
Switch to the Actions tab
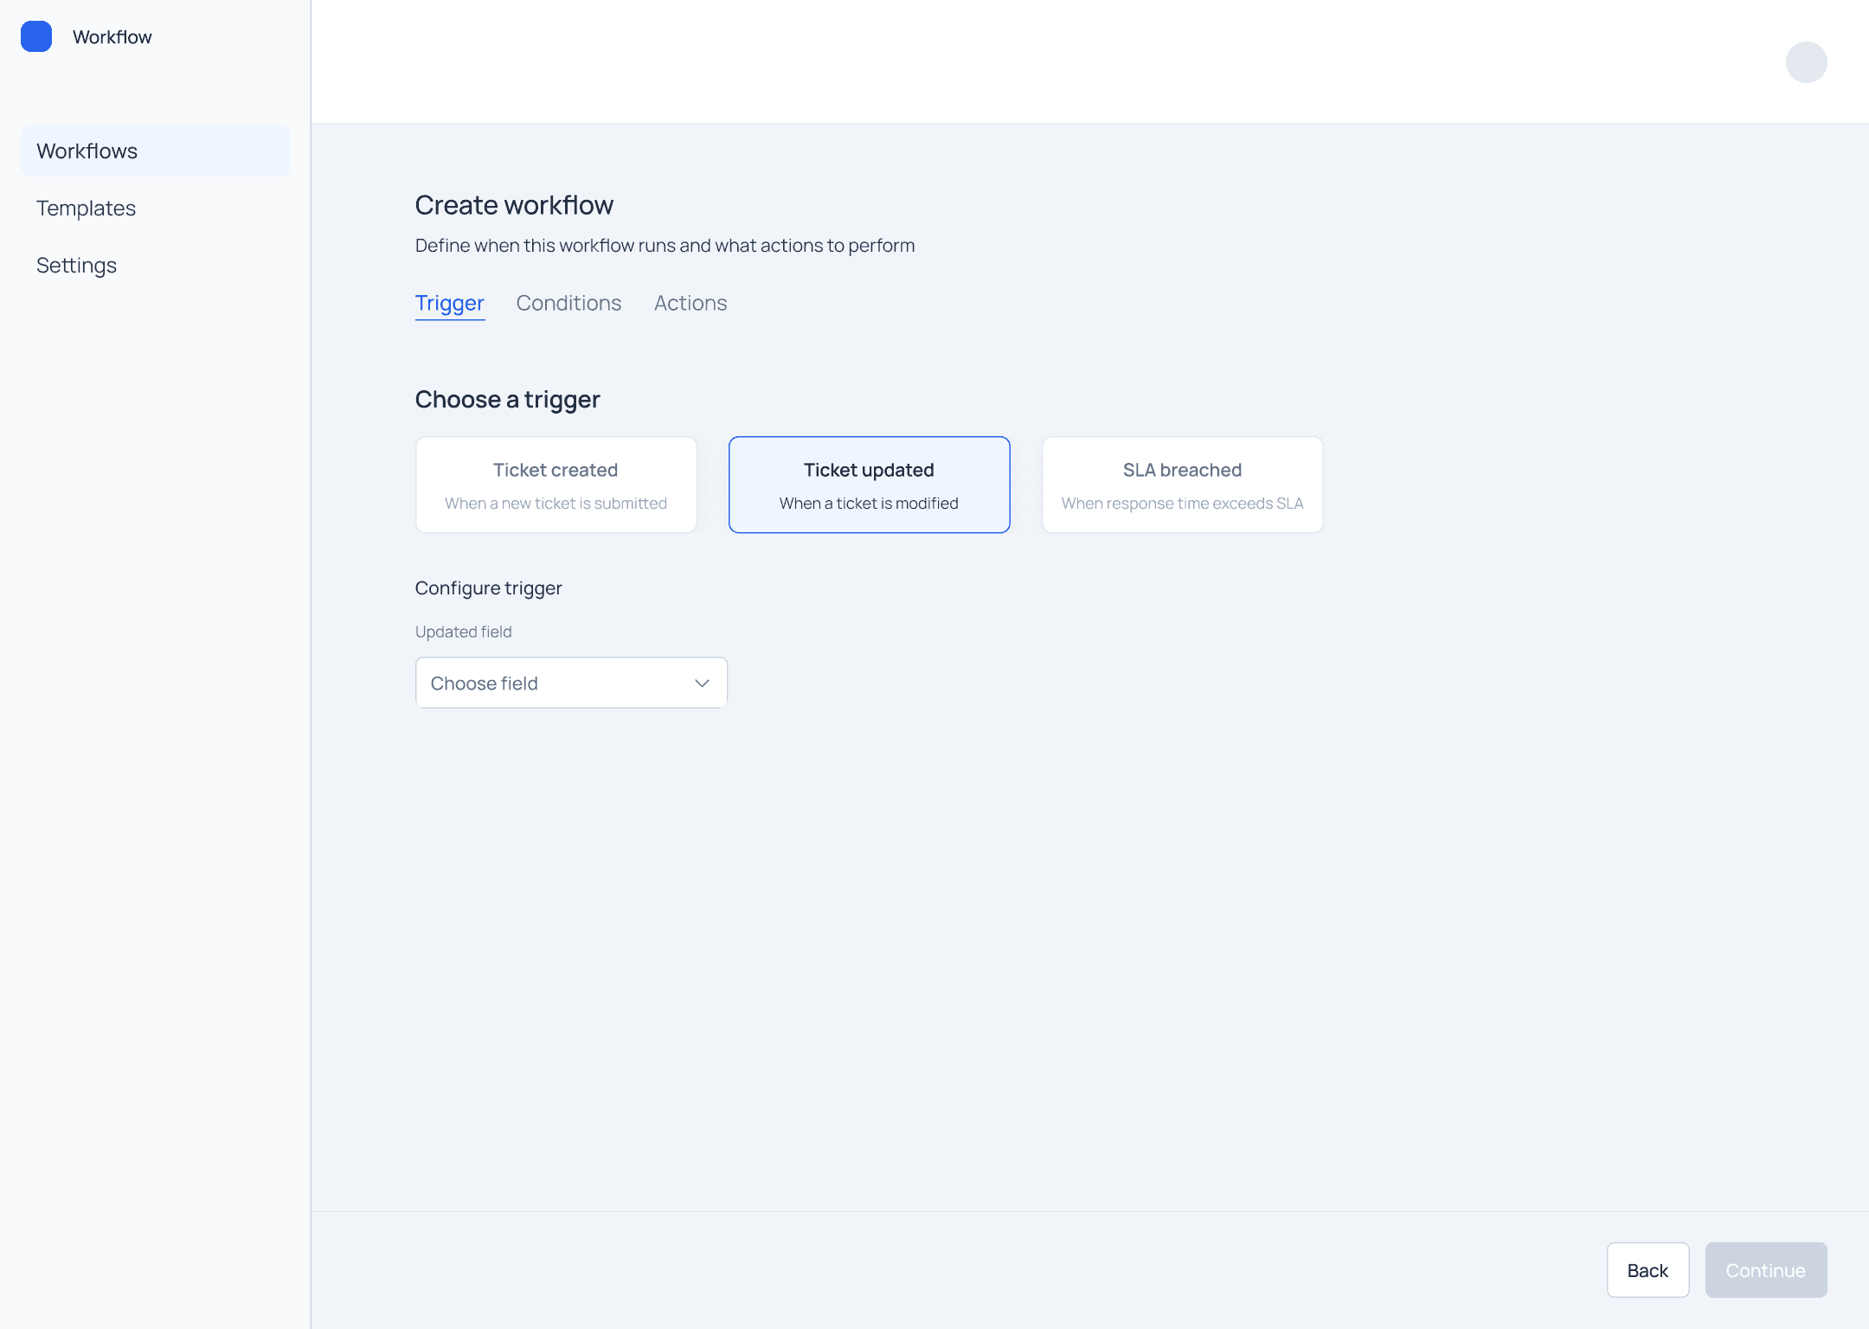[x=690, y=303]
